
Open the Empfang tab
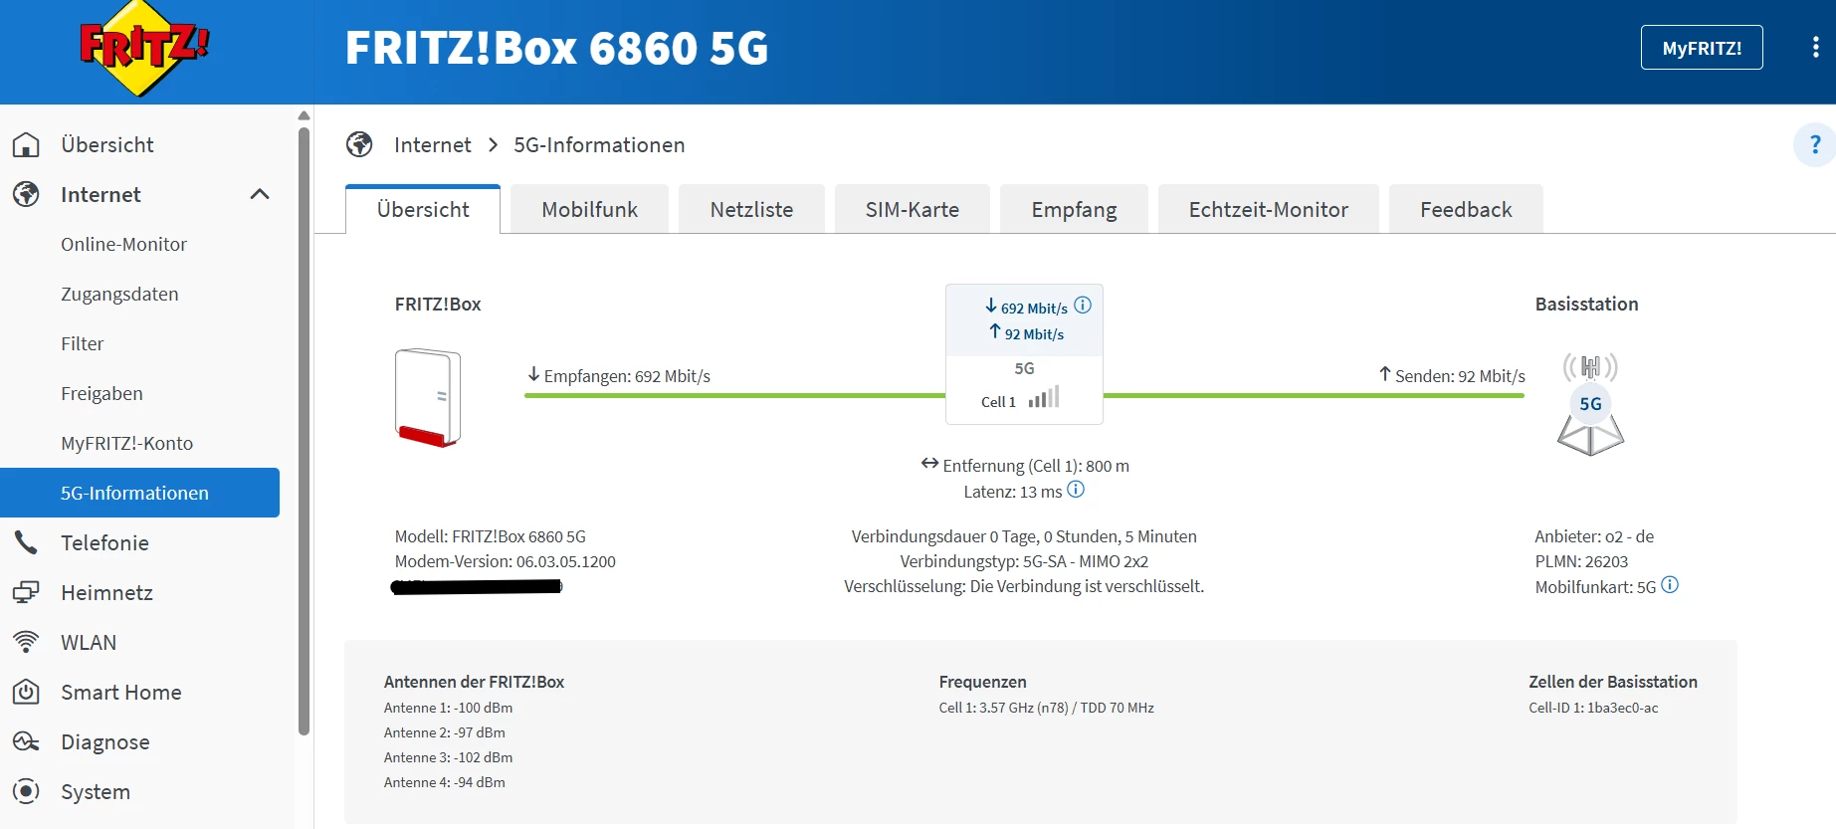pyautogui.click(x=1074, y=209)
